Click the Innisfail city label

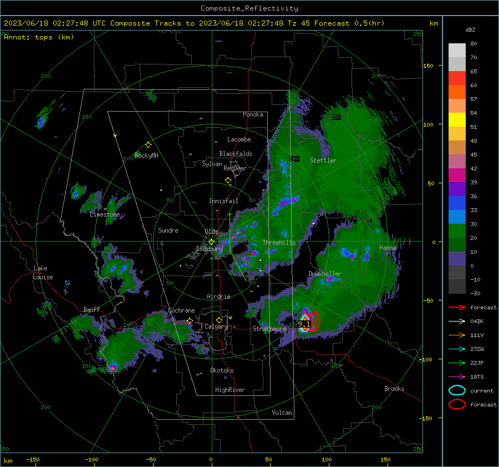click(223, 201)
